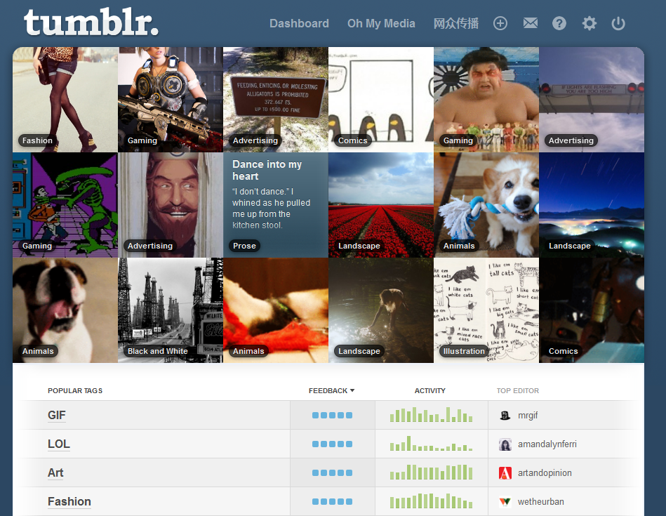This screenshot has height=516, width=666.
Task: Select the amandalynferri editor link
Action: [547, 444]
